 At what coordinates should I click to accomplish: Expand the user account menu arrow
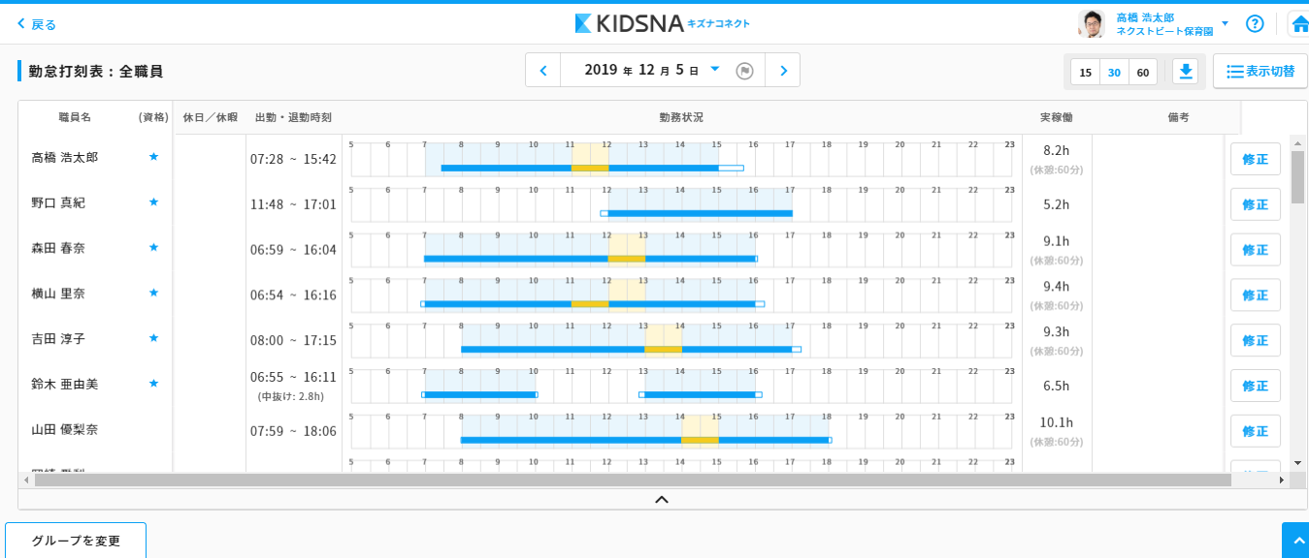[x=1225, y=23]
